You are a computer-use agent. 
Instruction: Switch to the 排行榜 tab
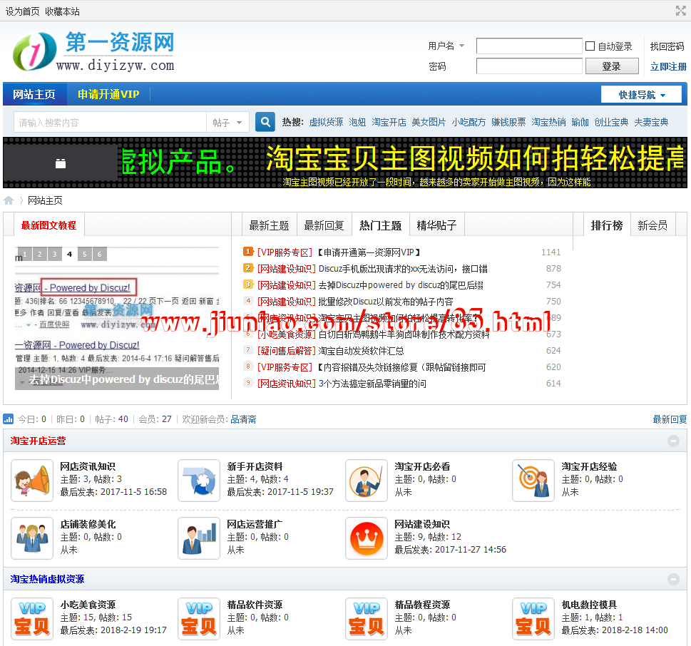click(607, 225)
